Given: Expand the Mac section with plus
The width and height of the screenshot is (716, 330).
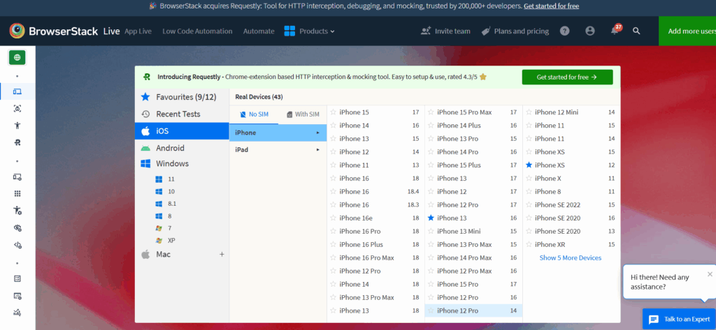Looking at the screenshot, I should [x=222, y=255].
